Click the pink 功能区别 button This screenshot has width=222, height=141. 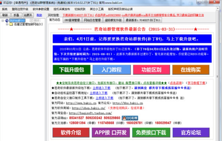[x=151, y=70]
